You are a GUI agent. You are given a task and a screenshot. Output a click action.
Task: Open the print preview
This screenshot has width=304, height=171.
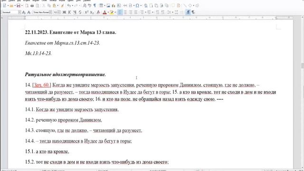(x=38, y=6)
